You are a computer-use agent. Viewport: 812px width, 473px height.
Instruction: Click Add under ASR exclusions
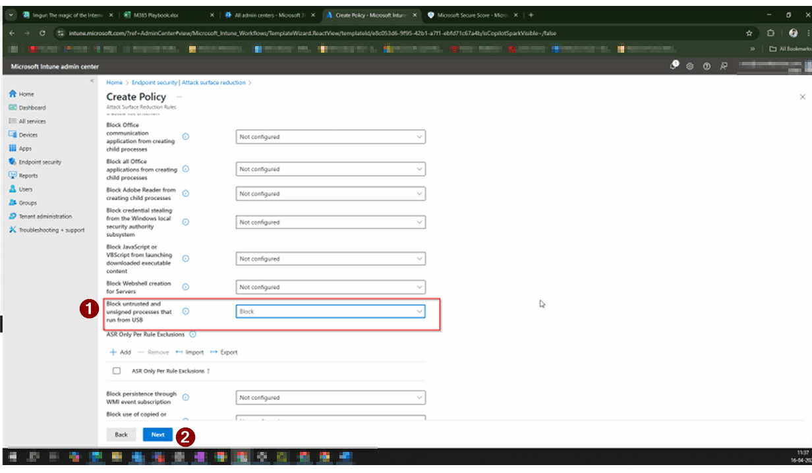[x=121, y=352]
